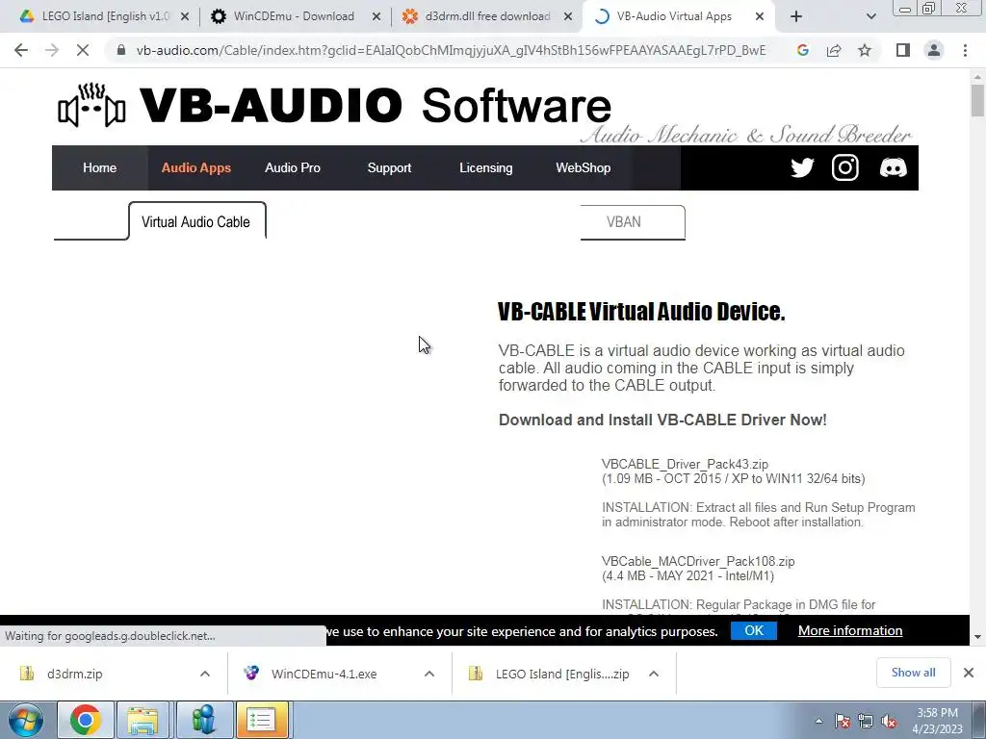Show hidden system tray icons
Screen dimensions: 986x739
tap(818, 722)
